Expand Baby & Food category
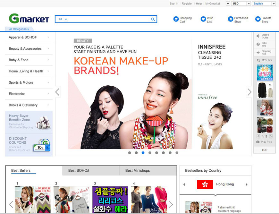Viewport: 279px width, 214px height. 29,60
